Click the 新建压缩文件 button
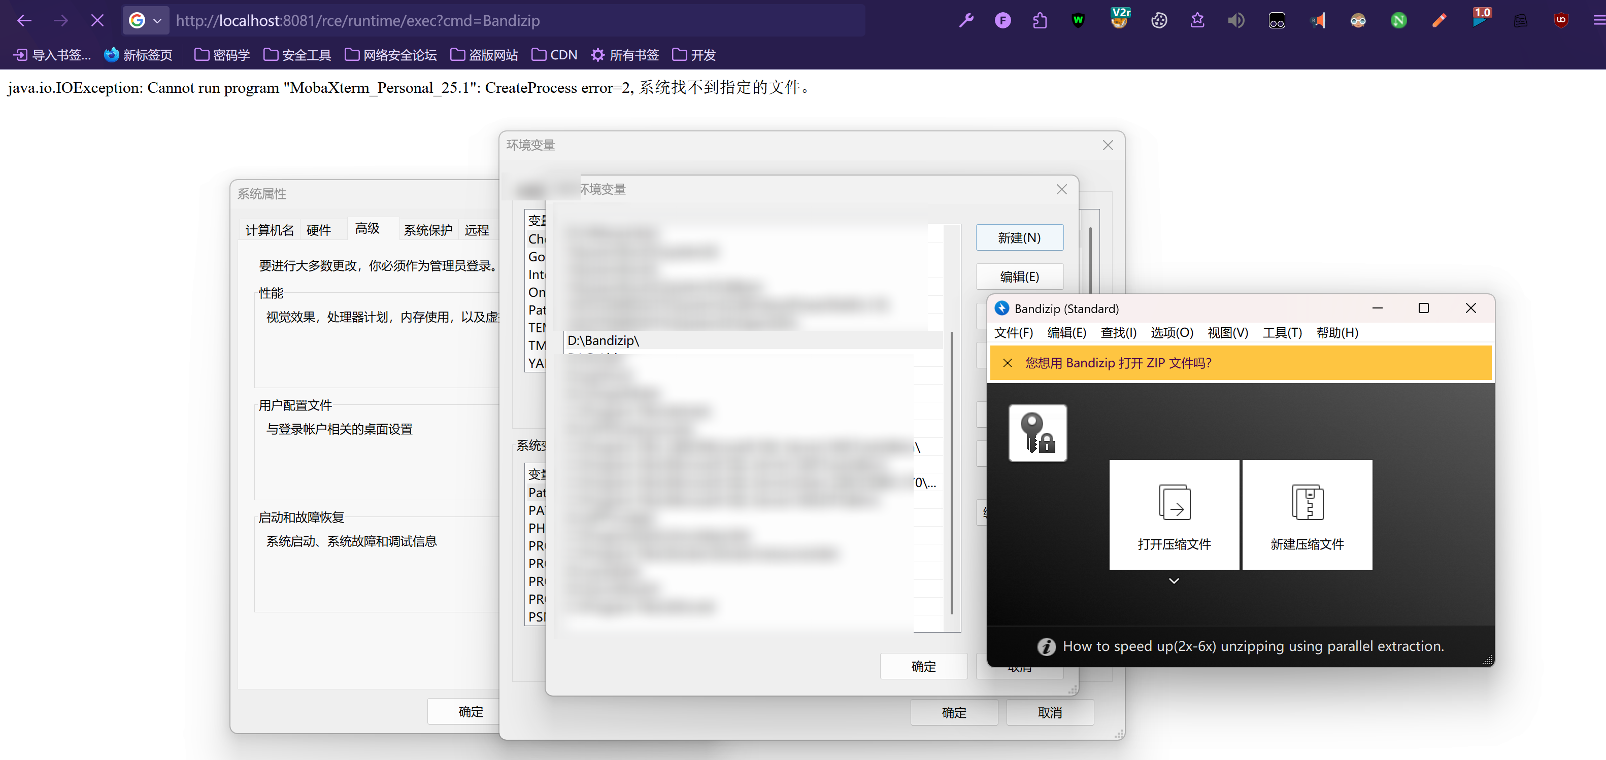Image resolution: width=1606 pixels, height=760 pixels. 1307,514
